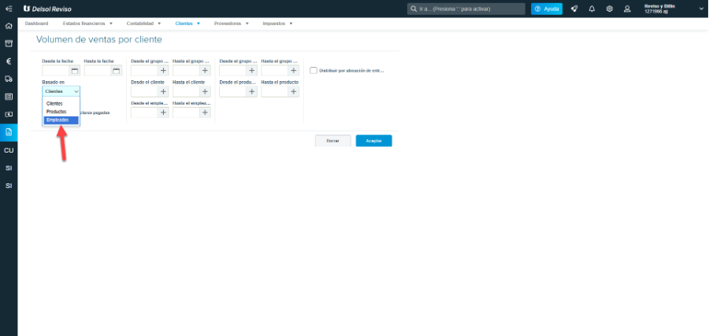Collapse the Basado en dropdown
This screenshot has width=709, height=336.
point(61,91)
